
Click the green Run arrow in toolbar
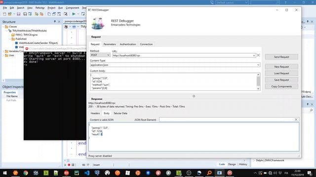(74, 14)
